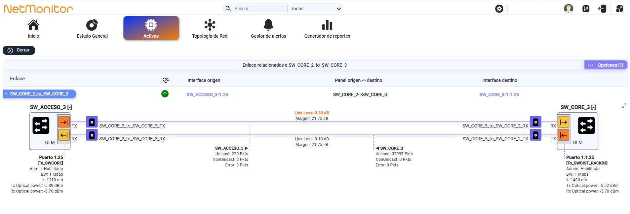Go to Inicio home page
The image size is (630, 214).
pos(33,29)
